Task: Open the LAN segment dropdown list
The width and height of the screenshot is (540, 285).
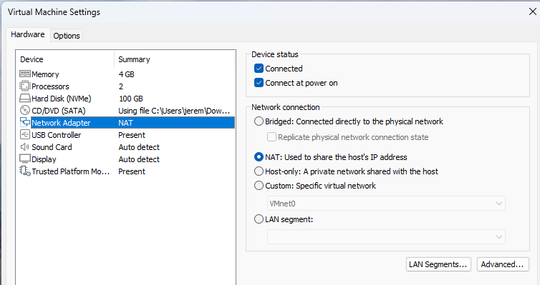Action: coord(386,237)
